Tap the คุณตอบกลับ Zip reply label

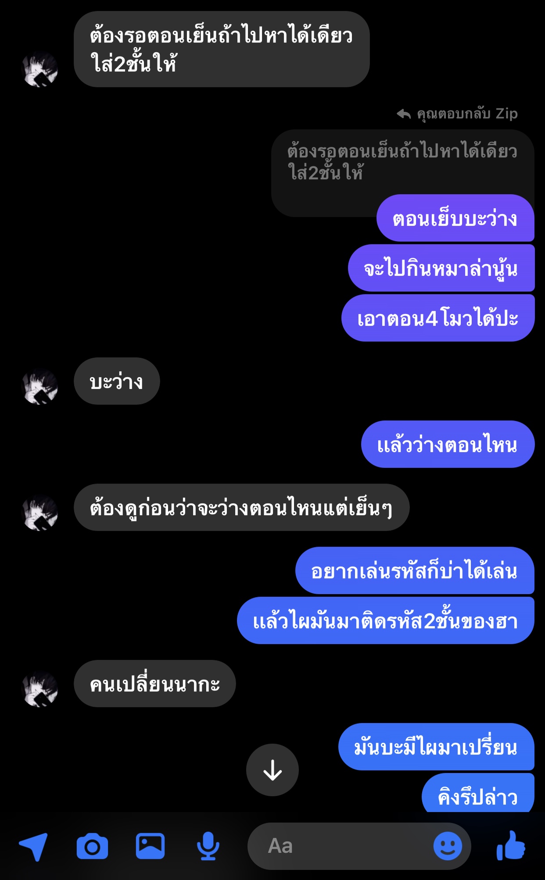point(467,114)
